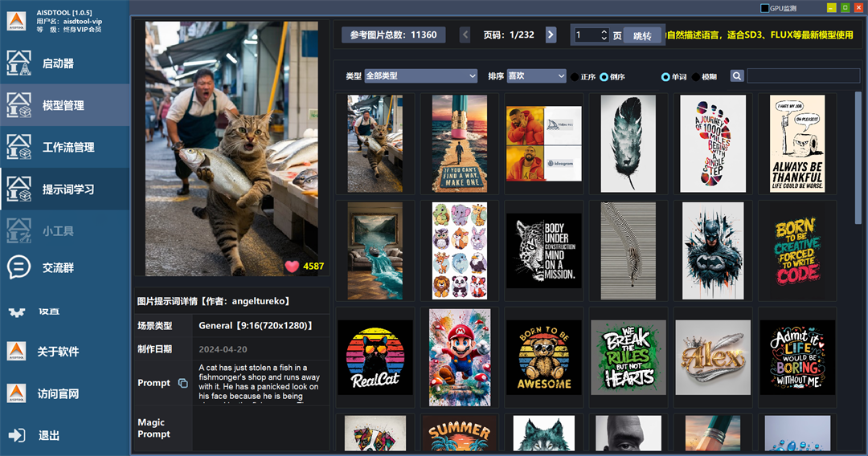Click the 退出 exit arrow icon

(18, 435)
